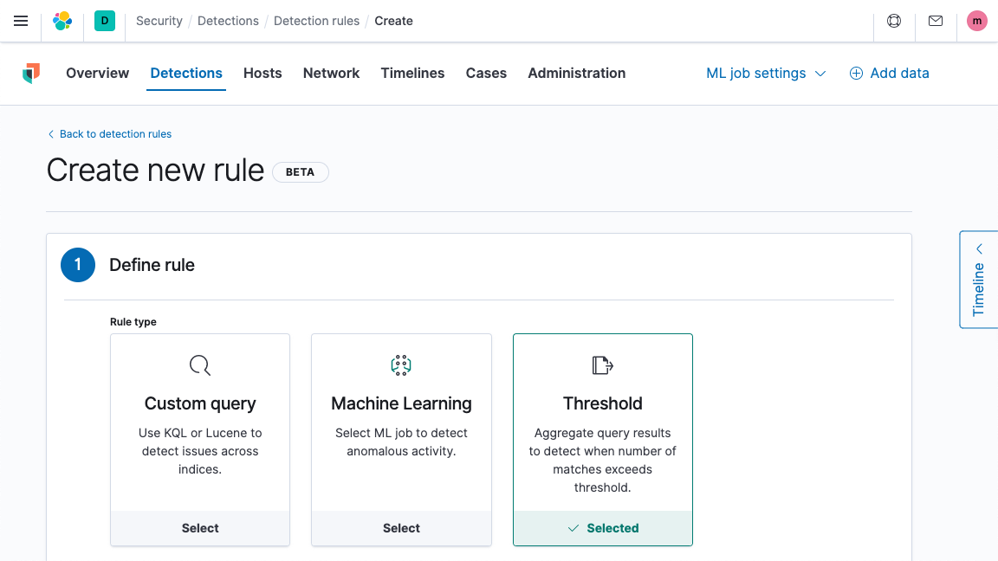This screenshot has width=998, height=561.
Task: Open the D space selector avatar
Action: pos(104,21)
